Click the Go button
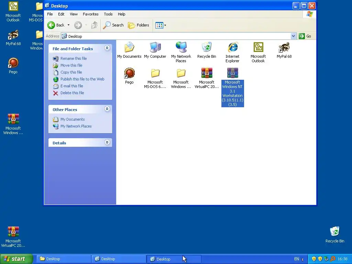Screen dimensions: 352x264 305,36
